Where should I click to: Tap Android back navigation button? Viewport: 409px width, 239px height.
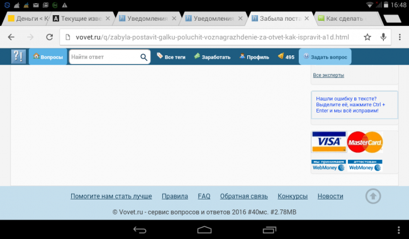point(140,230)
